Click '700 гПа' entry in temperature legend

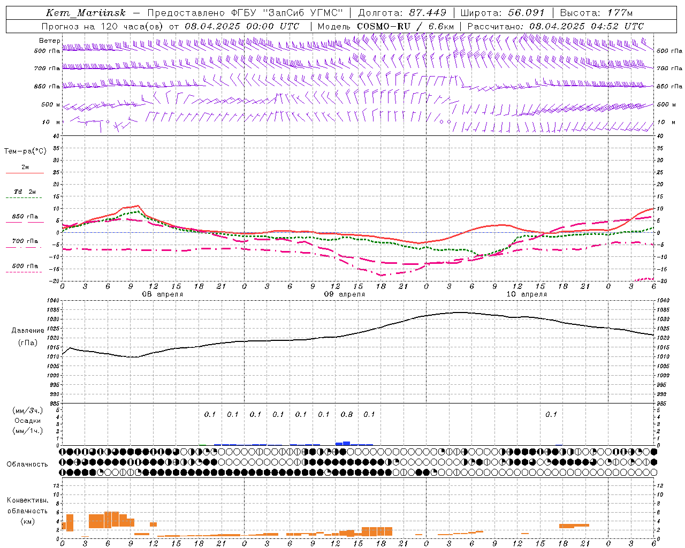(25, 241)
